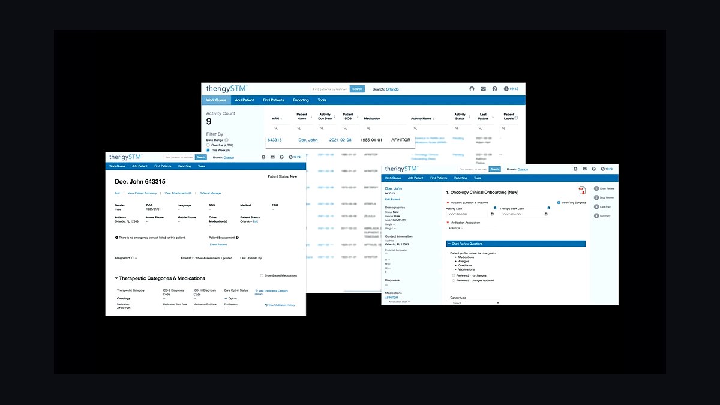The height and width of the screenshot is (405, 720).
Task: Click info icon beside Therapy Start Date label
Action: pos(548,208)
